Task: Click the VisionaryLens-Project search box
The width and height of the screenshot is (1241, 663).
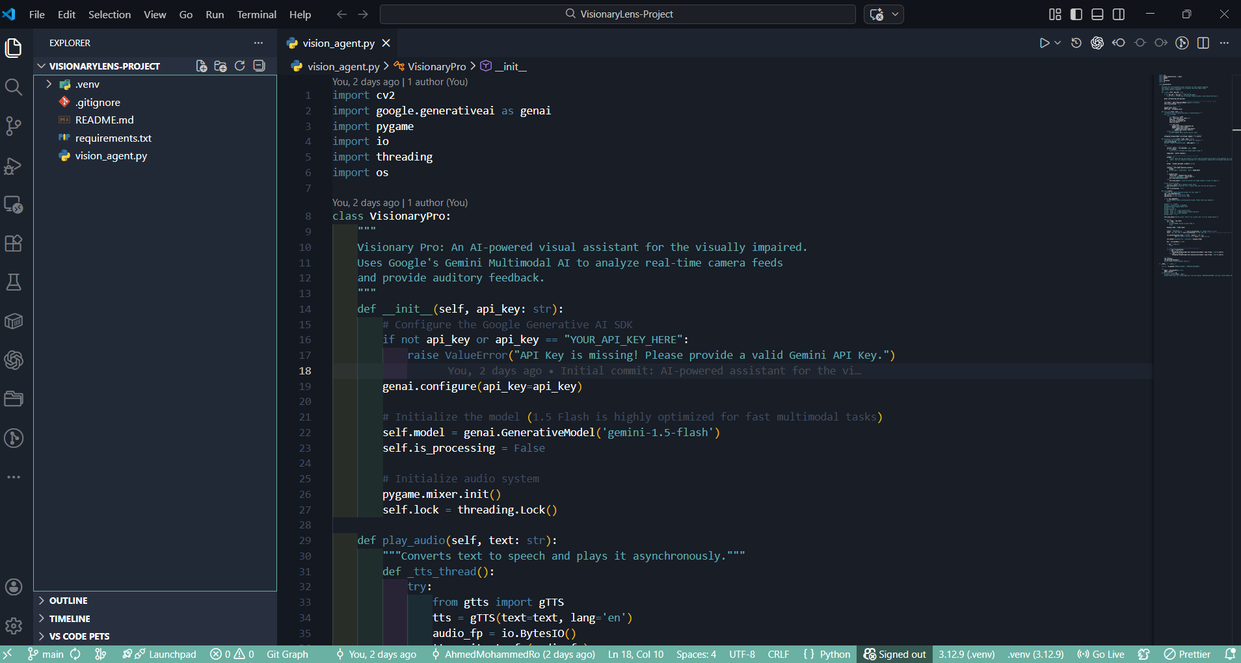Action: (x=618, y=14)
